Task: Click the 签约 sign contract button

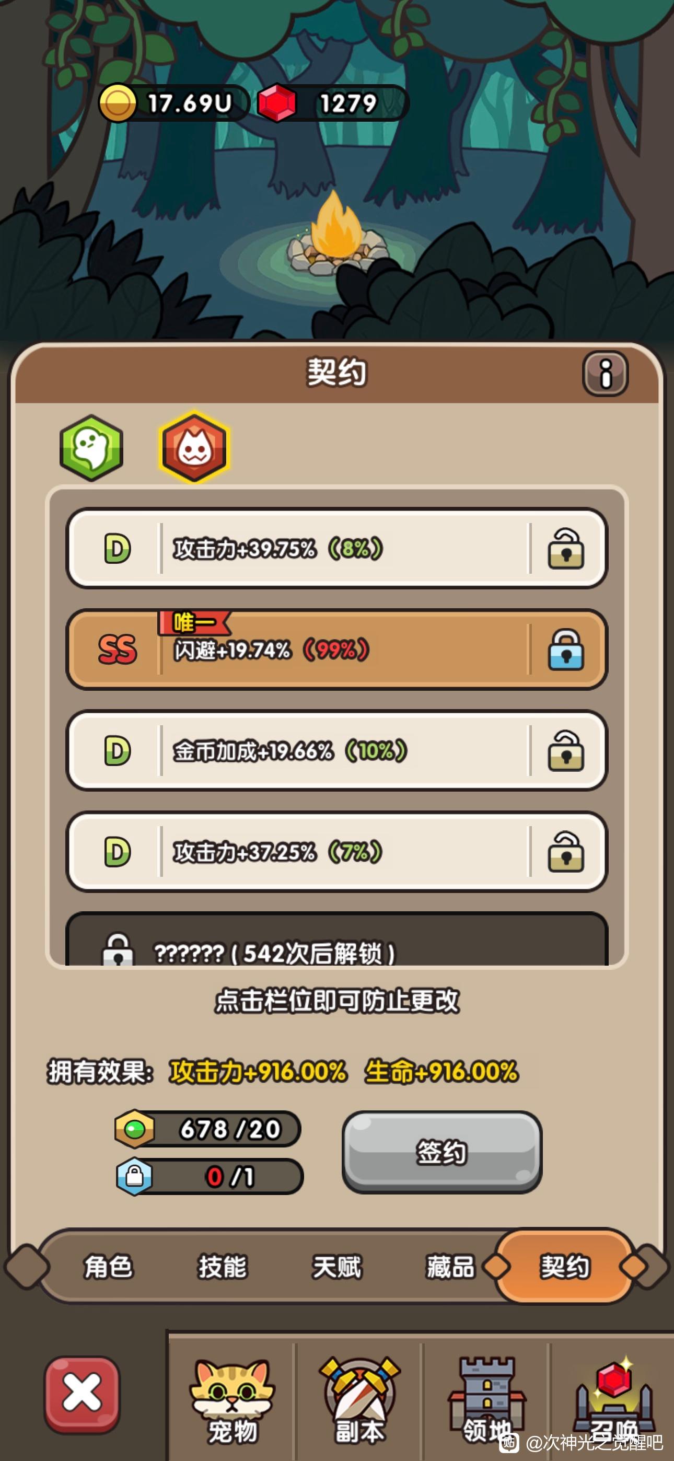Action: click(442, 1152)
